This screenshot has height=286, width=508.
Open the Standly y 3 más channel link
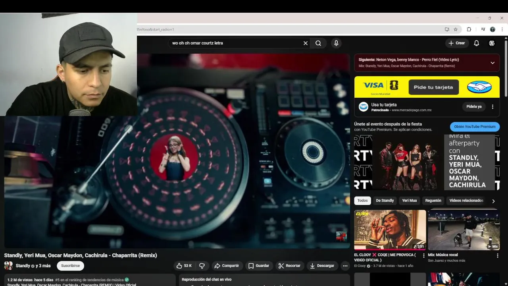(x=33, y=266)
